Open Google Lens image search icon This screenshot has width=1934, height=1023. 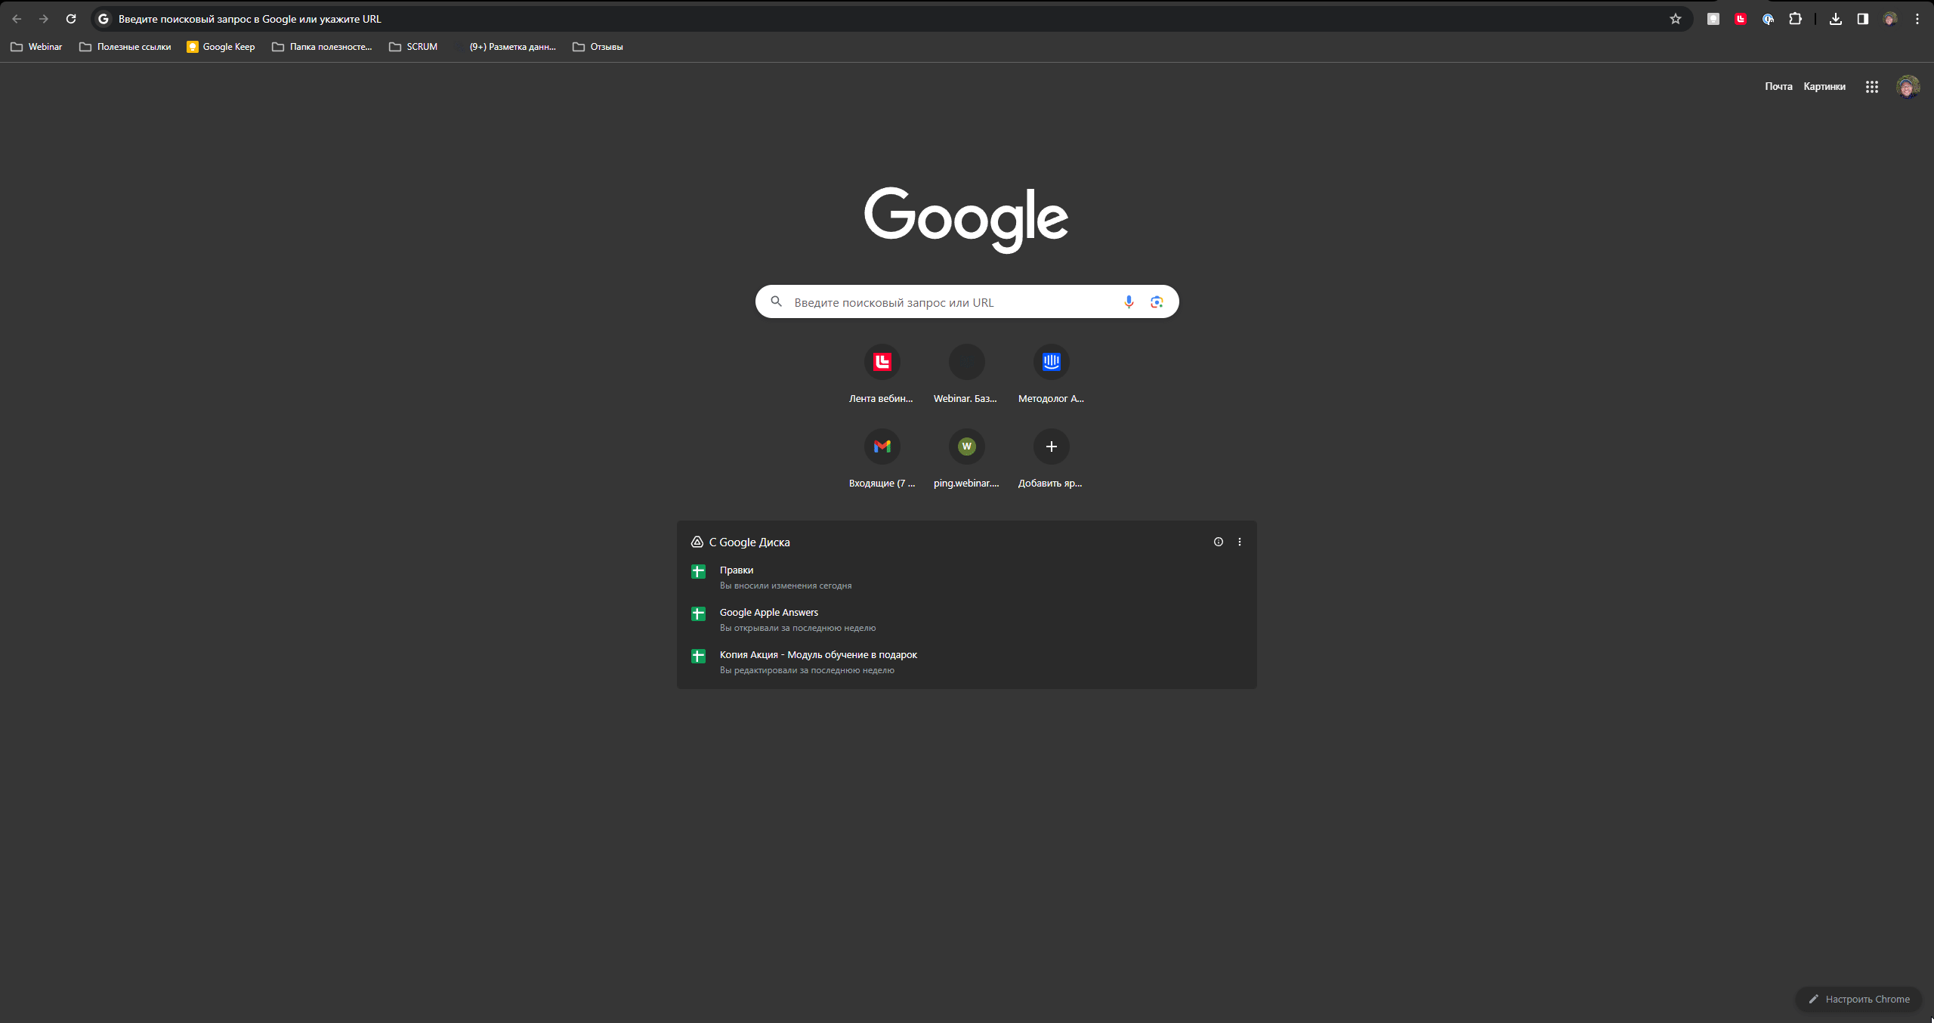[1156, 301]
